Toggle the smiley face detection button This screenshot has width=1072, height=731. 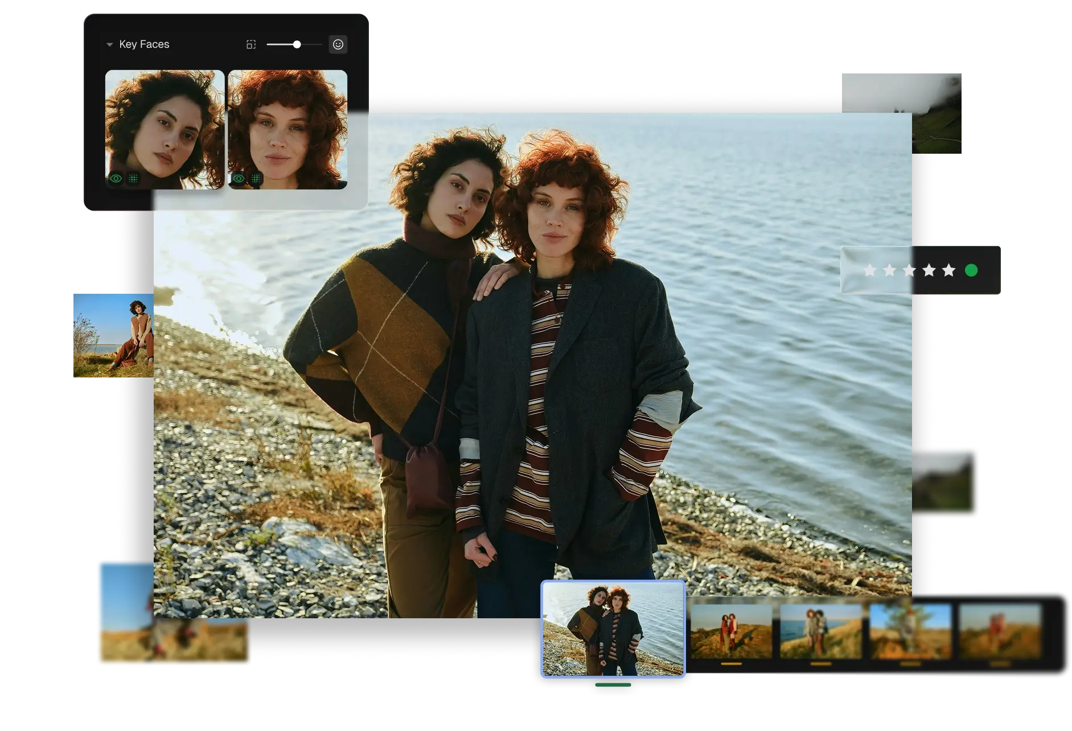click(338, 44)
